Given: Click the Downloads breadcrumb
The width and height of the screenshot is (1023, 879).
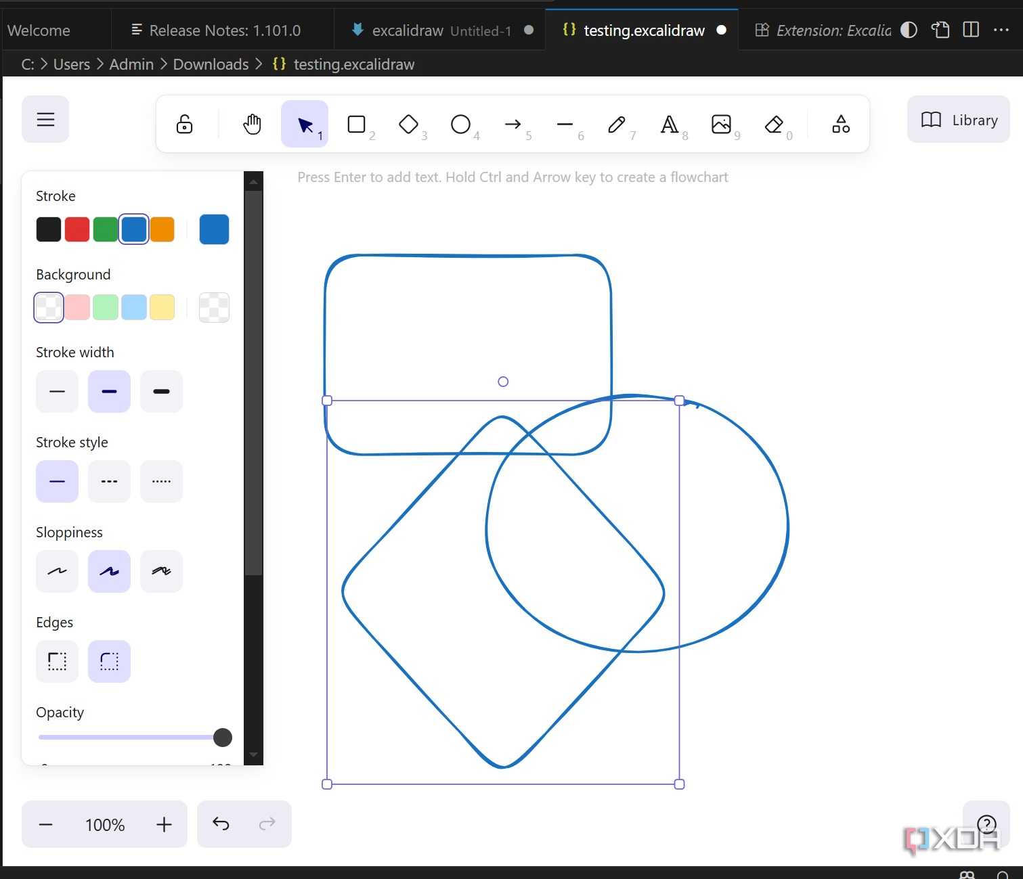Looking at the screenshot, I should click(211, 64).
